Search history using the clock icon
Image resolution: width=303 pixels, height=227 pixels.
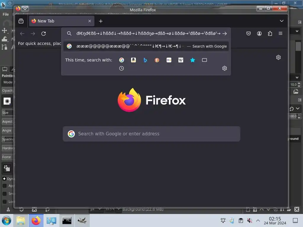click(121, 68)
